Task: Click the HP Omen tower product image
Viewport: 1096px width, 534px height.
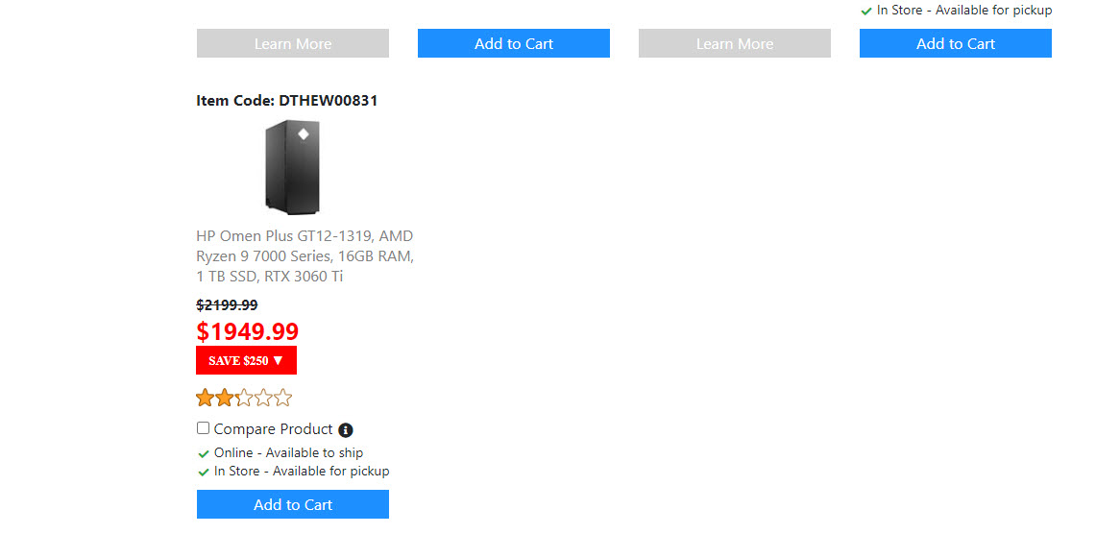Action: [x=293, y=167]
